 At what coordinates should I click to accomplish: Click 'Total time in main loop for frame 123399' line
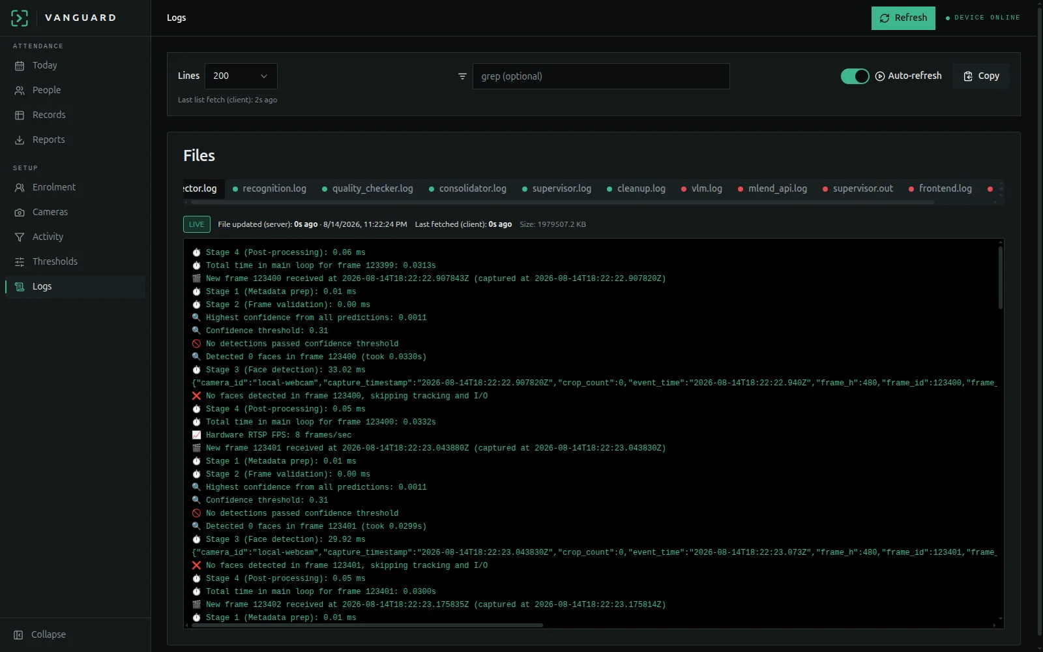coord(314,265)
